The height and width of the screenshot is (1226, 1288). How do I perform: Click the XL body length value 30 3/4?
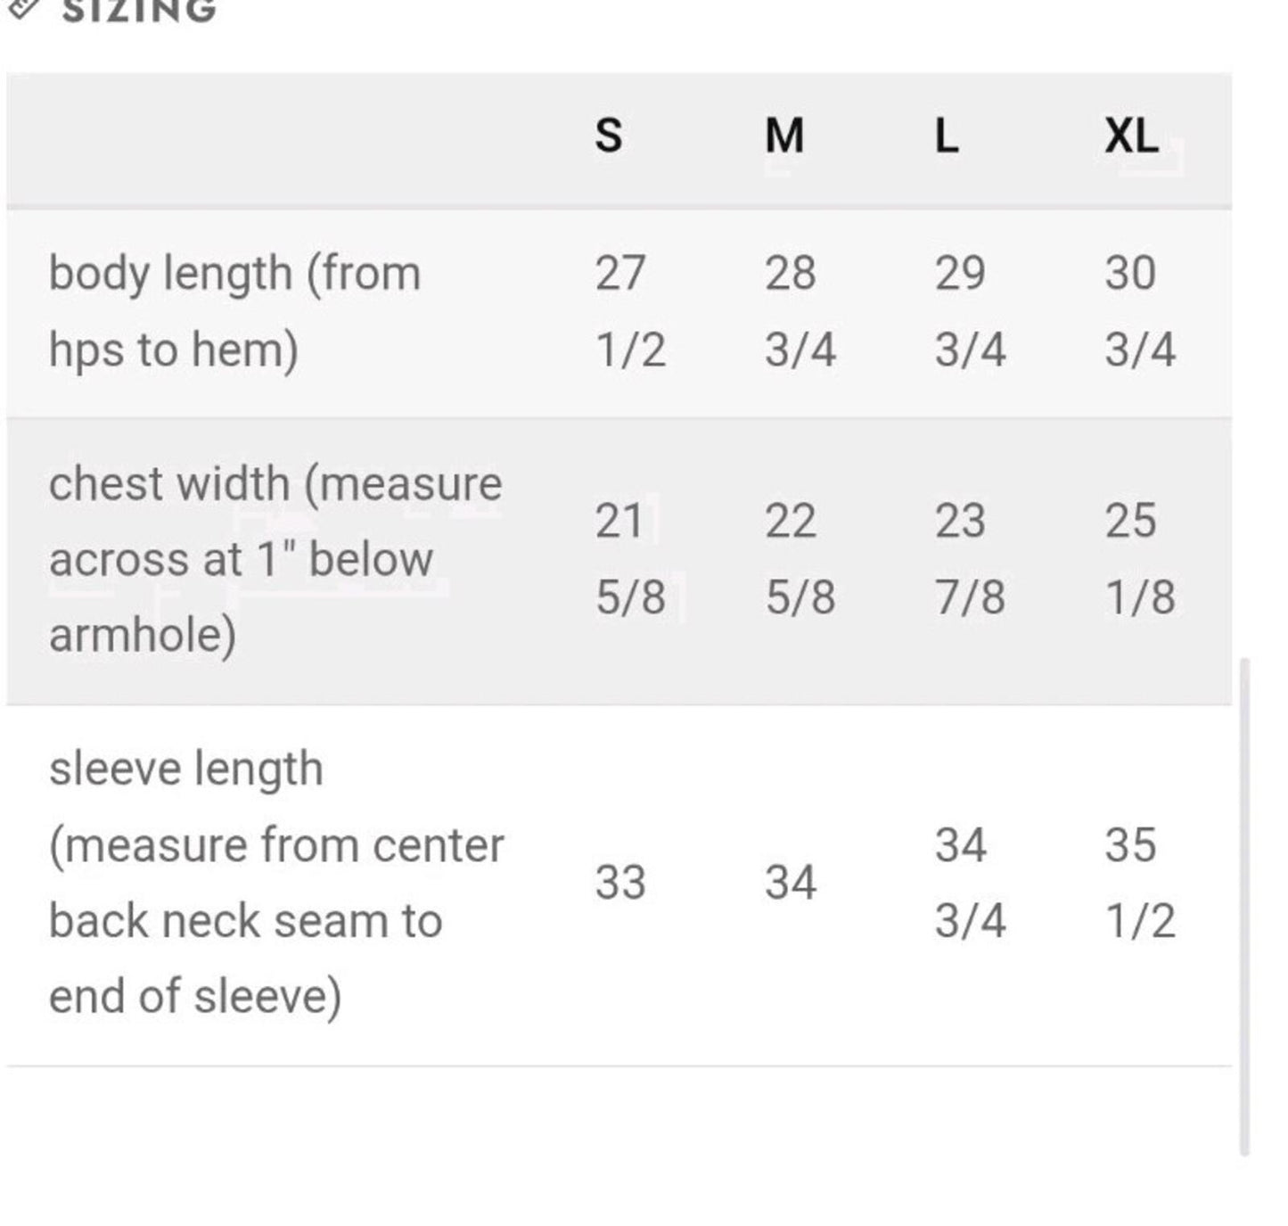(x=1140, y=311)
